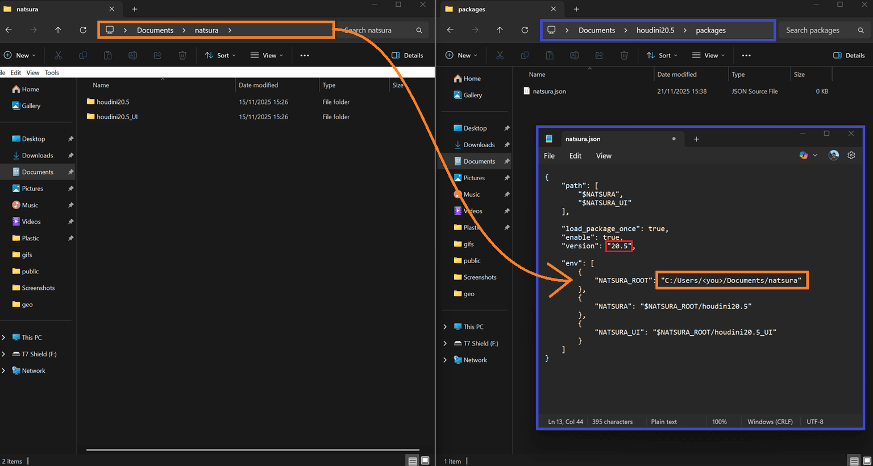873x466 pixels.
Task: Toggle Details pane in natsura window
Action: (407, 55)
